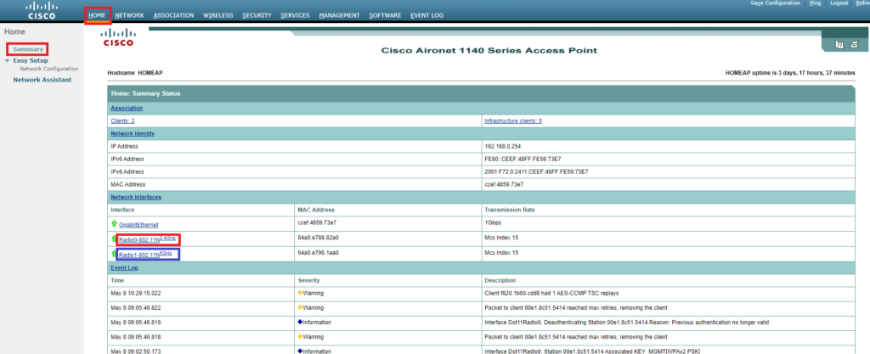This screenshot has width=870, height=354.
Task: Click the Ping link
Action: 815,3
